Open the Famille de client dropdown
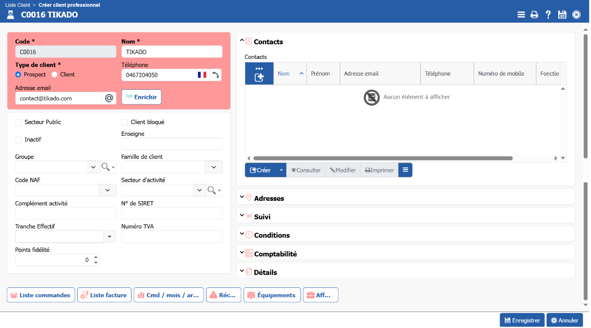Screen dimensions: 591x328 (214, 167)
